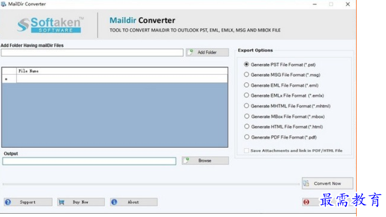Viewport: 386px width, 217px height.
Task: Select Generate MSG File Format option
Action: pyautogui.click(x=282, y=75)
